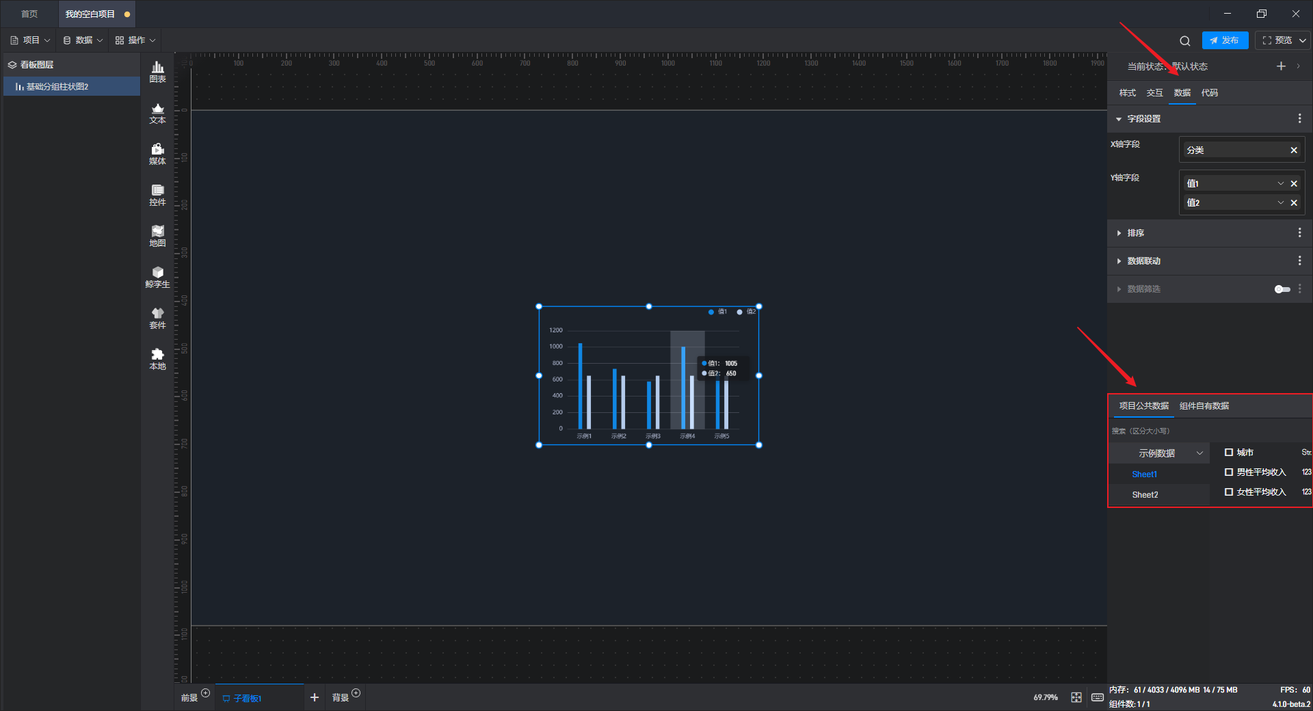Toggle the 数据筛选 switch
Viewport: 1313px width, 711px height.
(x=1282, y=289)
